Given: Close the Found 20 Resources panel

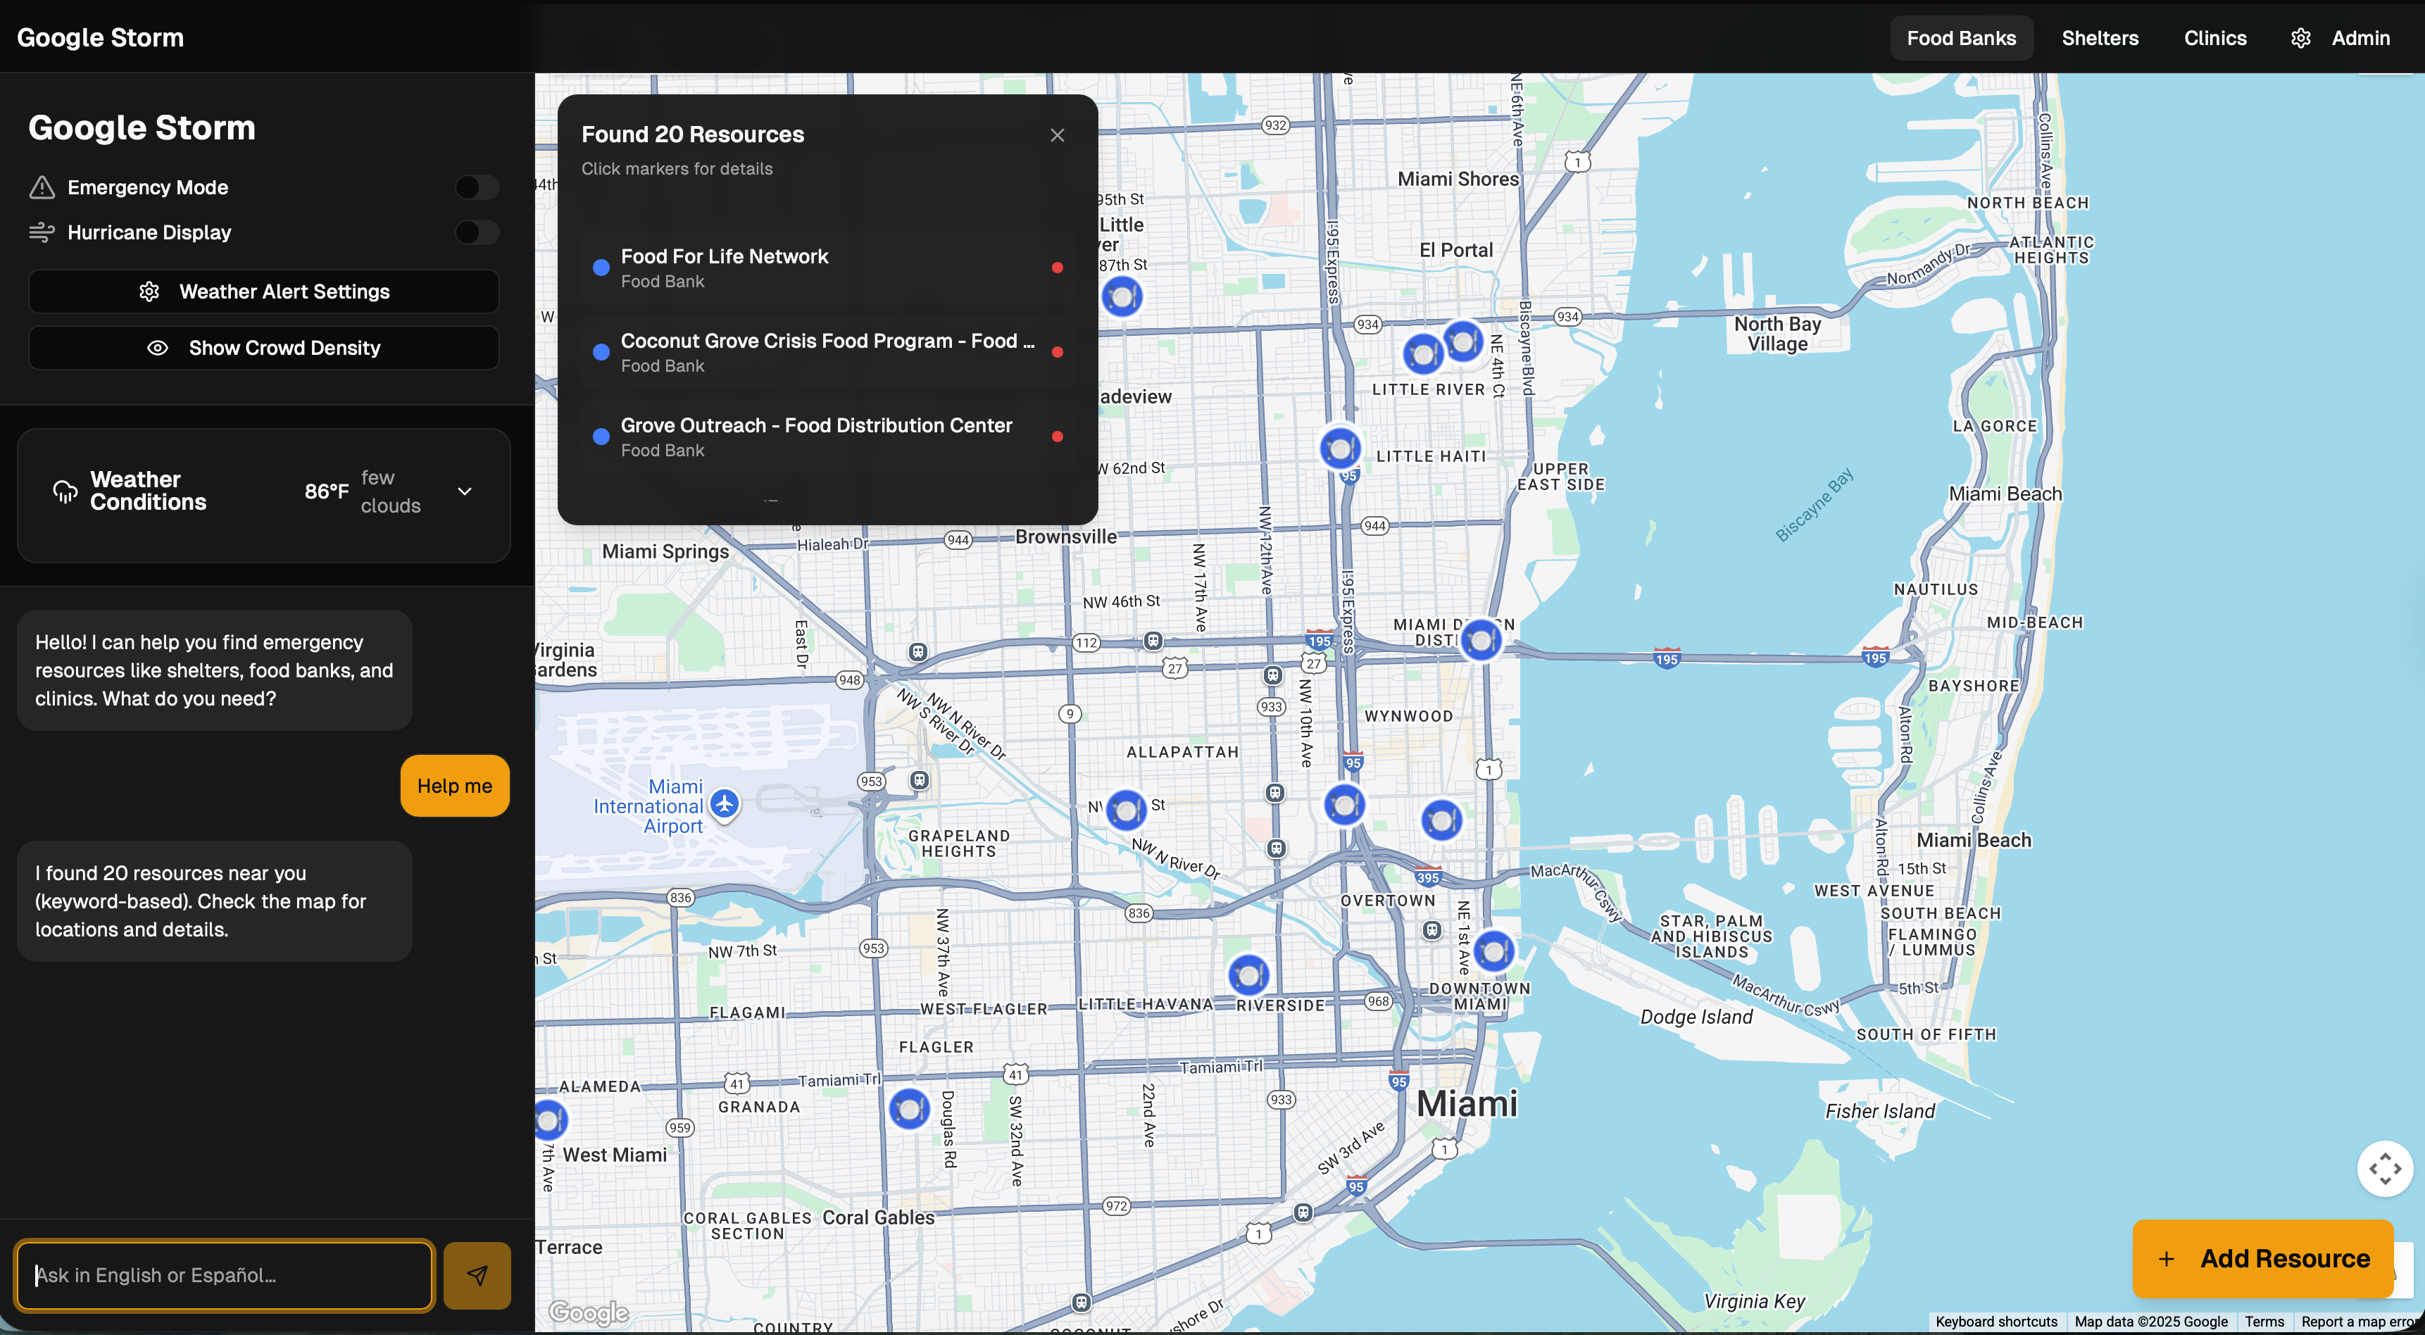Looking at the screenshot, I should point(1057,134).
